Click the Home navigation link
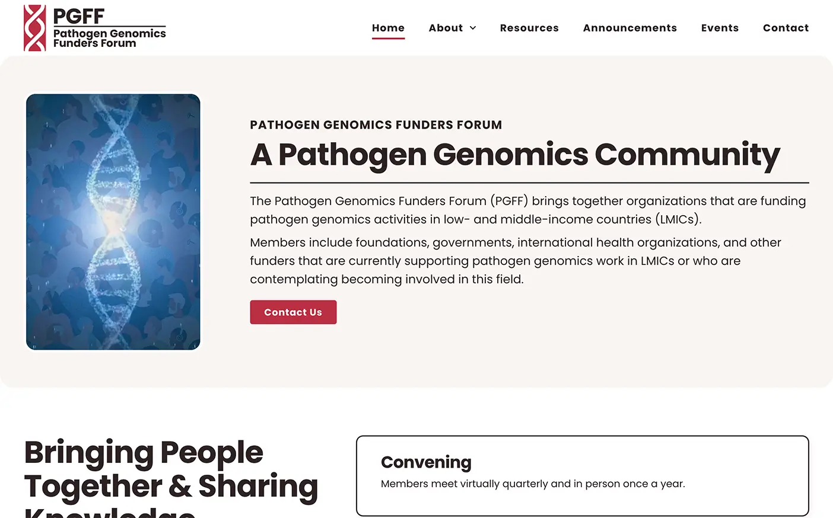Viewport: 833px width, 518px height. pos(388,28)
